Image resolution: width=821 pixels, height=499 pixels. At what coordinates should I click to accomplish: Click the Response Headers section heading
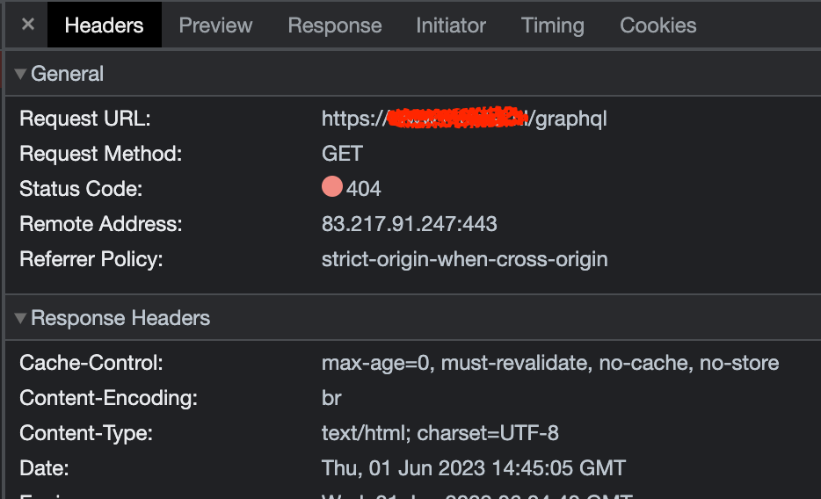120,318
